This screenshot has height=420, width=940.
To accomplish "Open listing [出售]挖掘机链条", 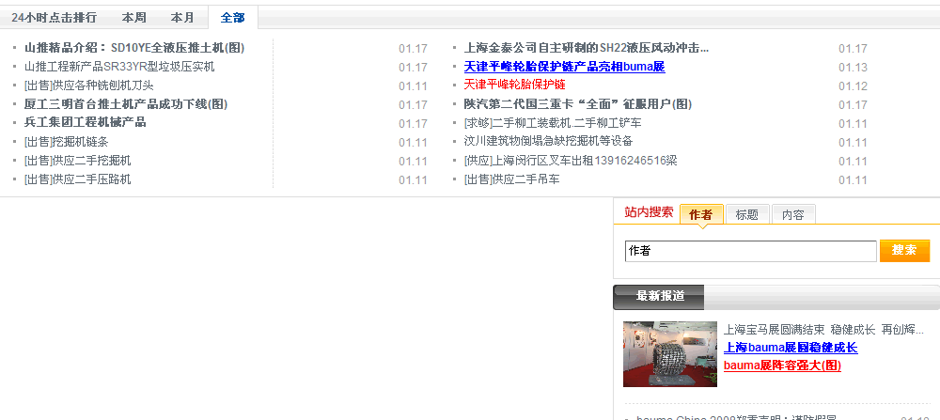I will (x=67, y=142).
